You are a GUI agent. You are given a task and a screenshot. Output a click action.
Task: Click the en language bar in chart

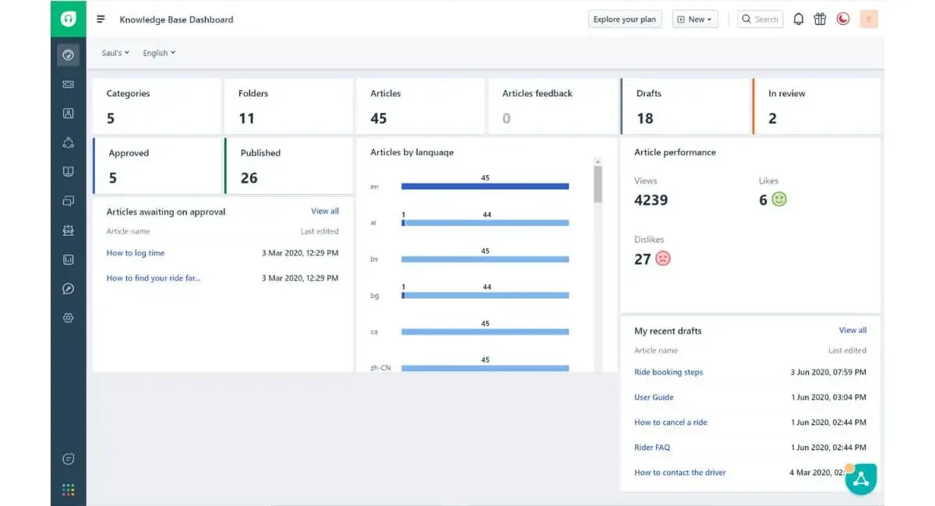tap(485, 187)
